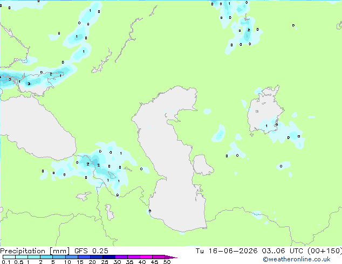Select the 30–35 mm purple legend swatch

tap(121, 257)
